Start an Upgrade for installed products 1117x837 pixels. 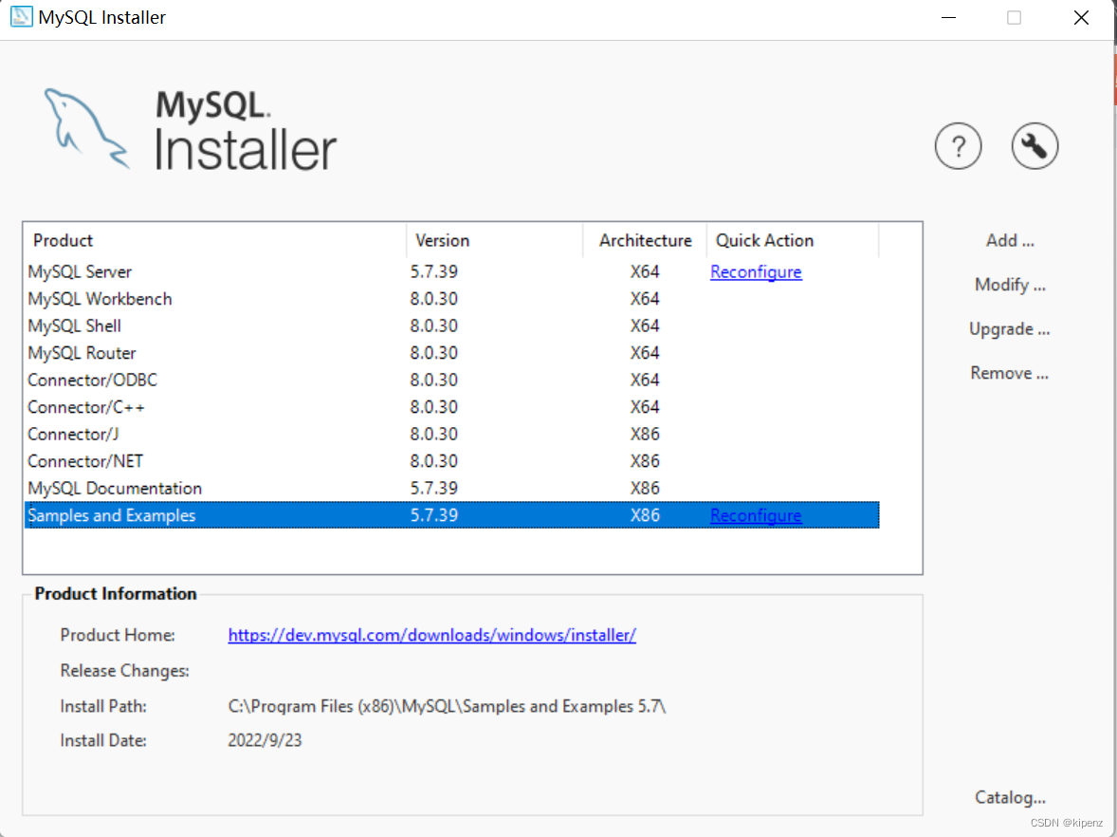point(1009,328)
